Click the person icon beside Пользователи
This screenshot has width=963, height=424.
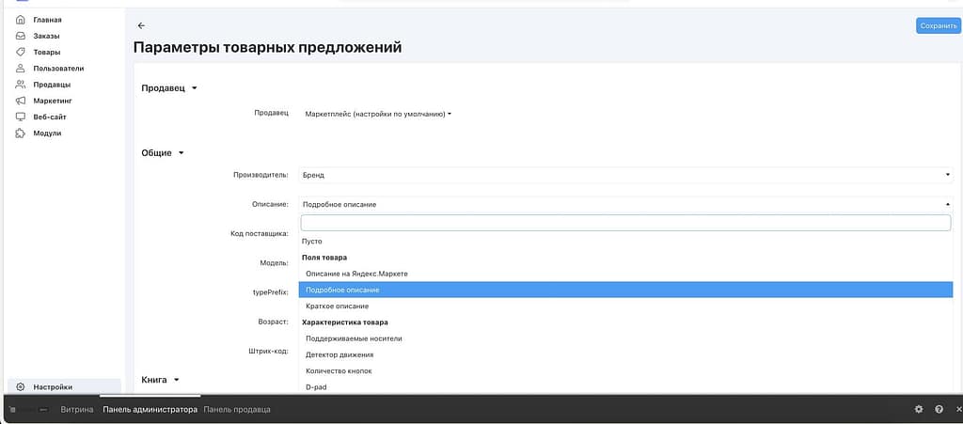pyautogui.click(x=21, y=68)
